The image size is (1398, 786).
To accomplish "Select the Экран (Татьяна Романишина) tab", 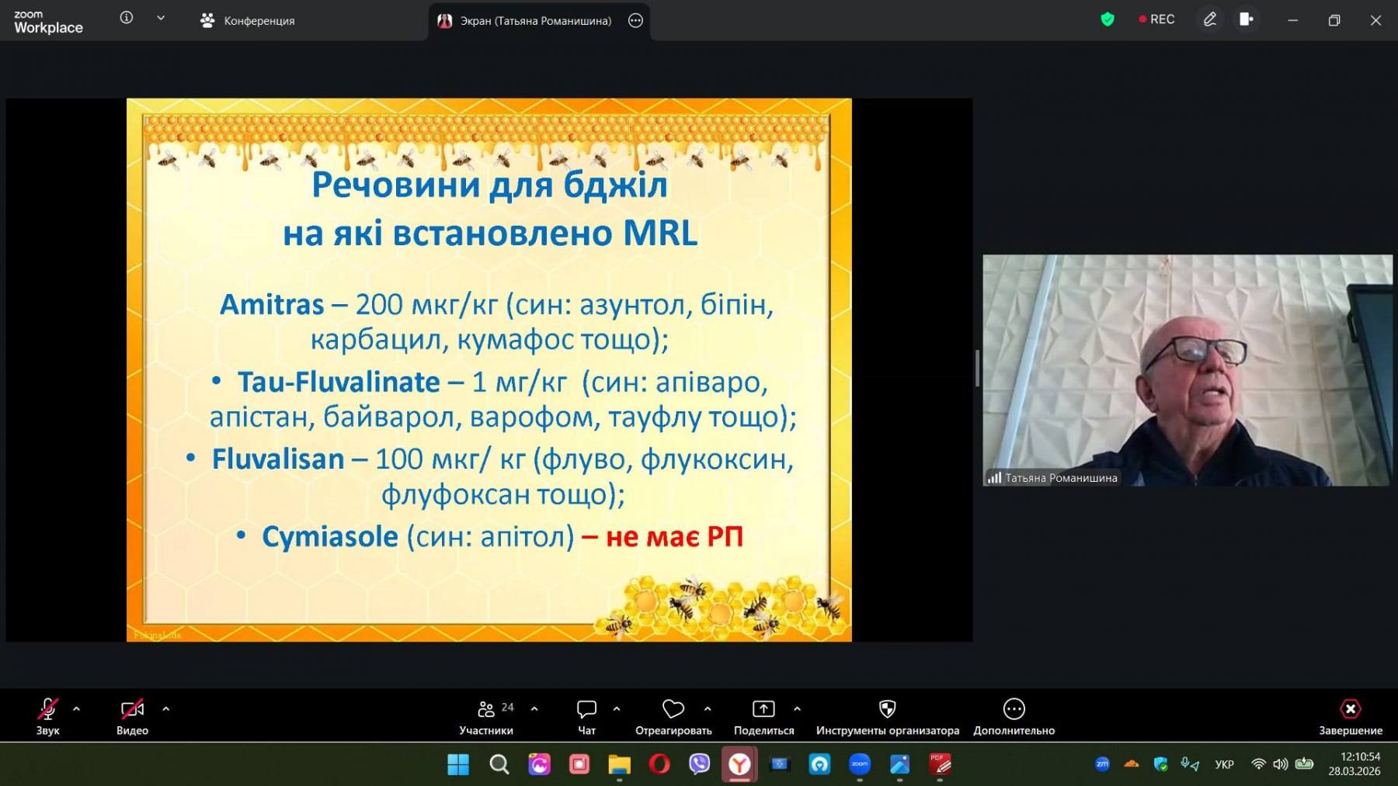I will 535,21.
